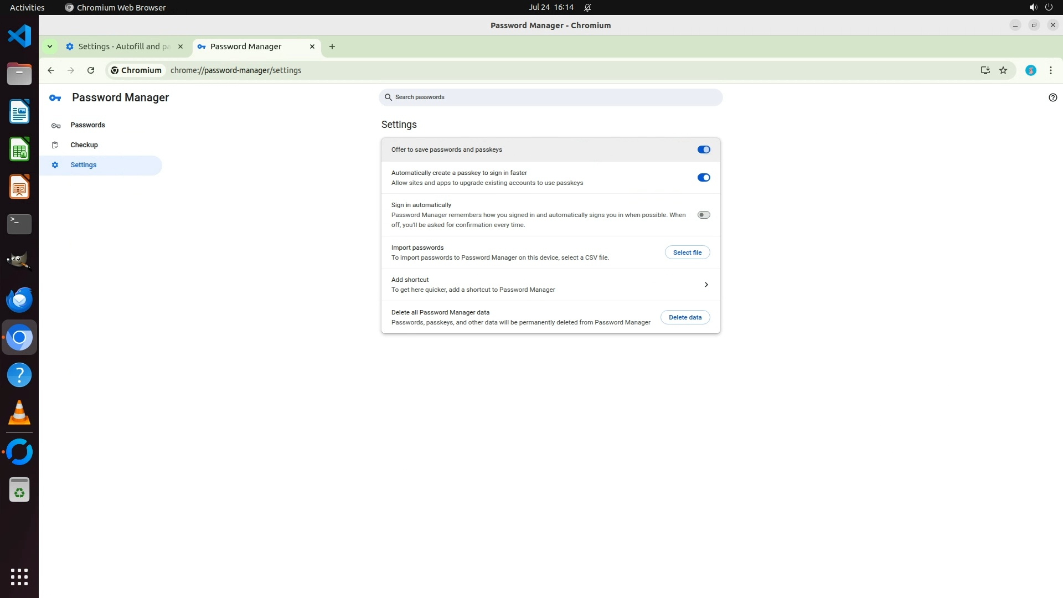The height and width of the screenshot is (598, 1063).
Task: Turn off automatic passkey creation toggle
Action: [703, 178]
